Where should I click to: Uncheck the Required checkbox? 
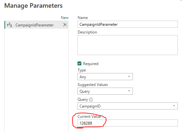pos(79,63)
